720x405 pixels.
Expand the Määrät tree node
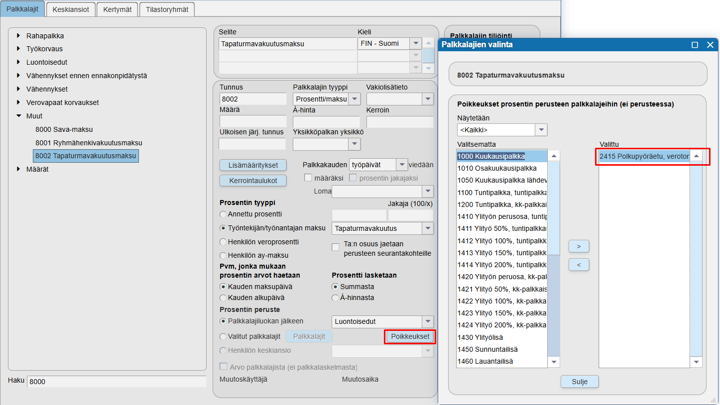(18, 169)
